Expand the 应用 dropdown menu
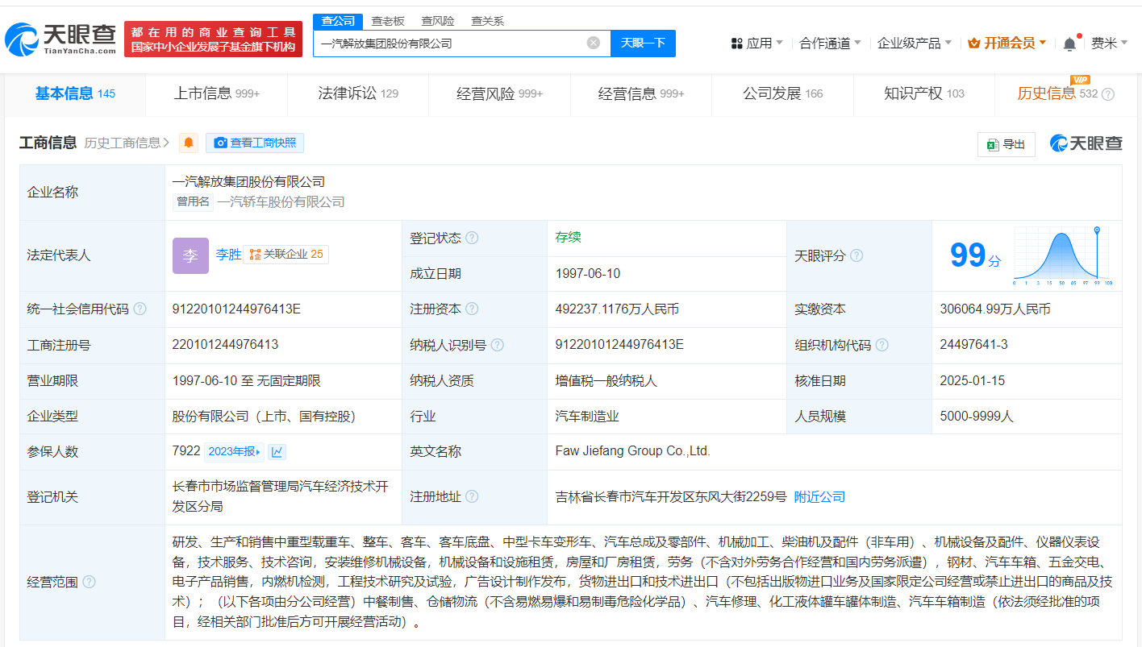Image resolution: width=1142 pixels, height=647 pixels. [756, 44]
